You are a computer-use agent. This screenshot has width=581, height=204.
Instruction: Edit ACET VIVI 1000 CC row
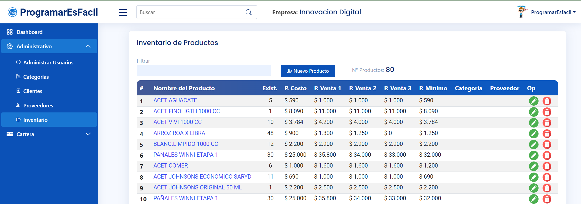click(x=534, y=123)
